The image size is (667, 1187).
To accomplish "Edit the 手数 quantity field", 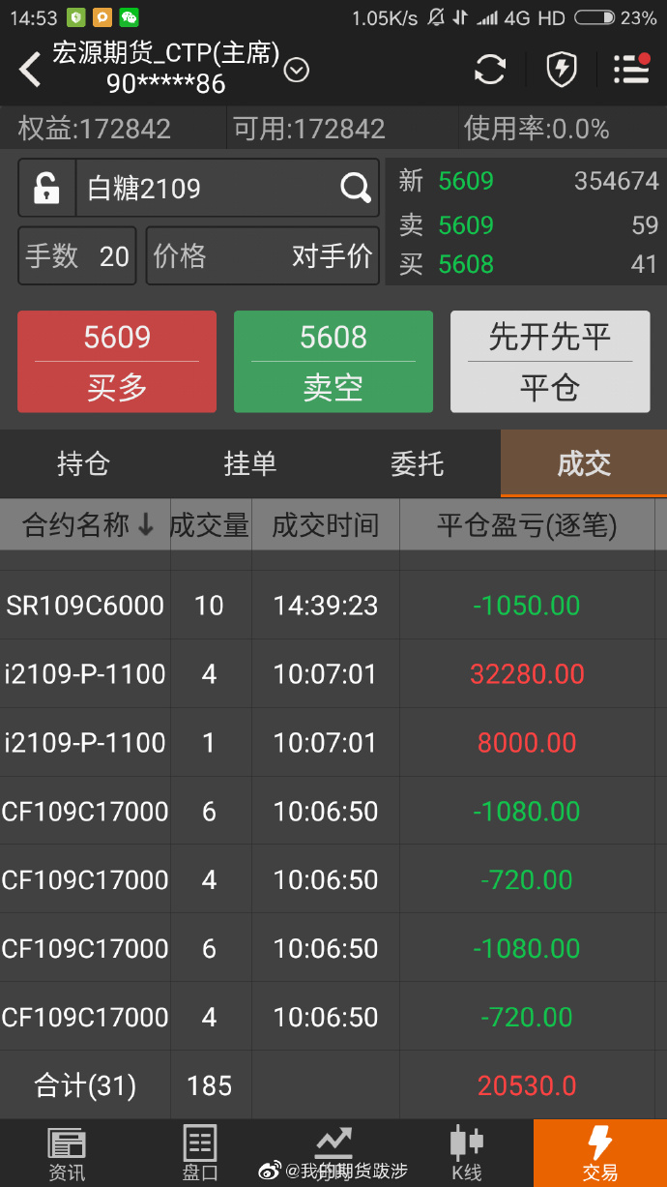I will pyautogui.click(x=77, y=255).
